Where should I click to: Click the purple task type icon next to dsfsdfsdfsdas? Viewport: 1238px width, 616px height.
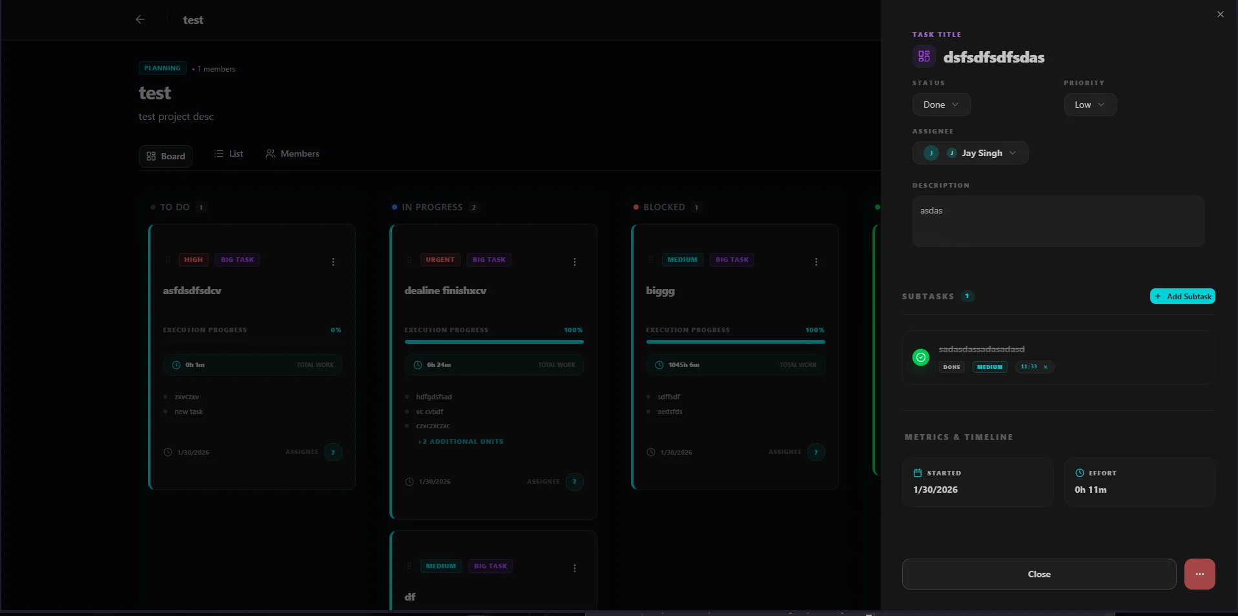click(x=924, y=57)
